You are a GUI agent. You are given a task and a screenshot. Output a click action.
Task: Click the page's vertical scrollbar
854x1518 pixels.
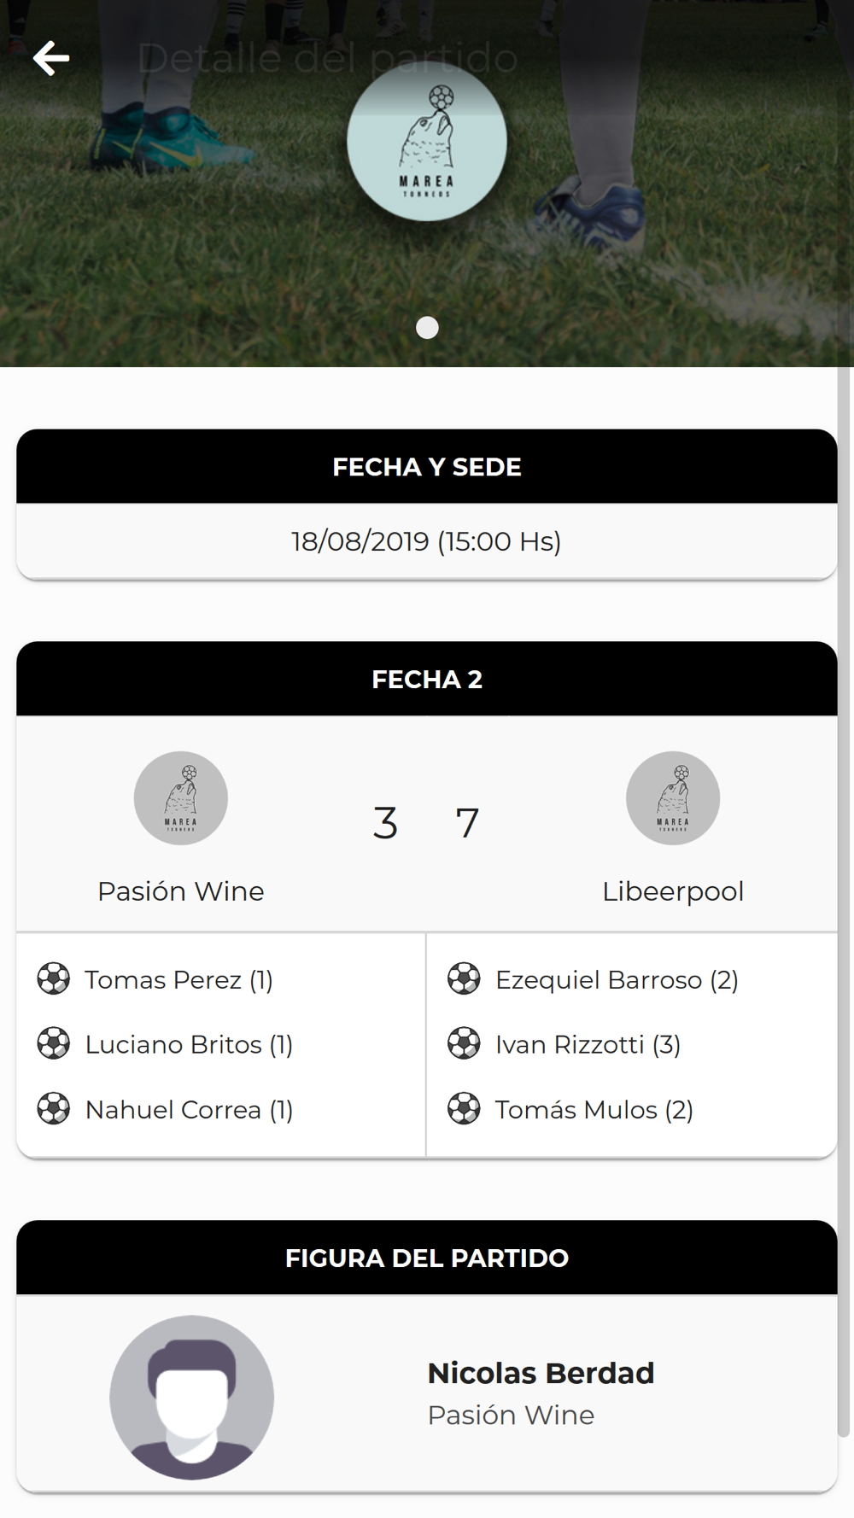point(844,901)
